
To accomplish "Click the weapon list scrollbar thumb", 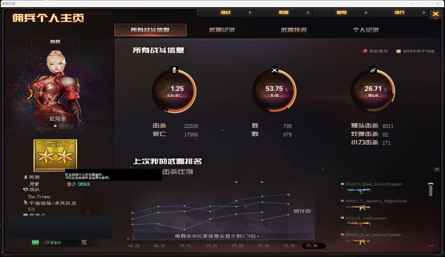I will (x=431, y=190).
